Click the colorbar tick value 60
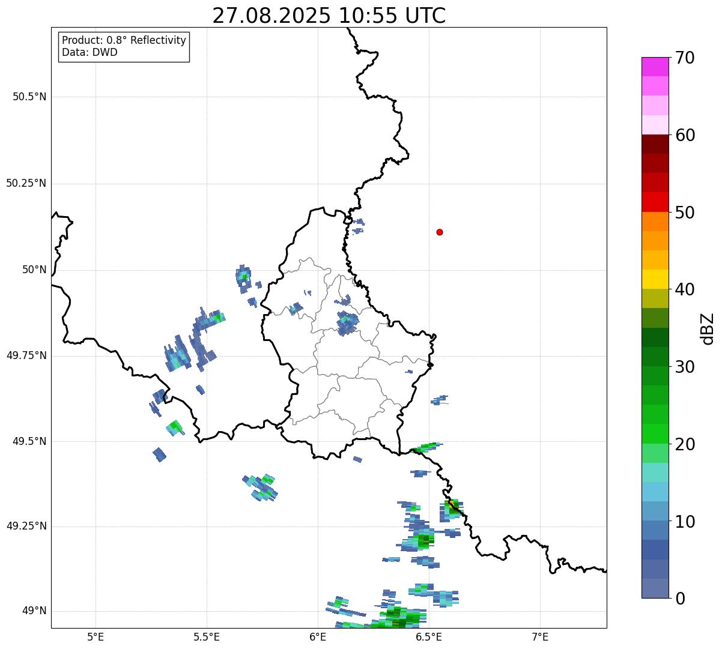 [685, 135]
